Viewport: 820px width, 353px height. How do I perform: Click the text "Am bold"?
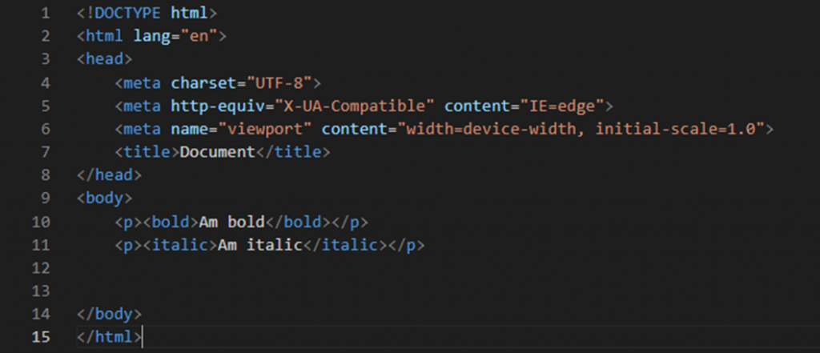(x=231, y=221)
